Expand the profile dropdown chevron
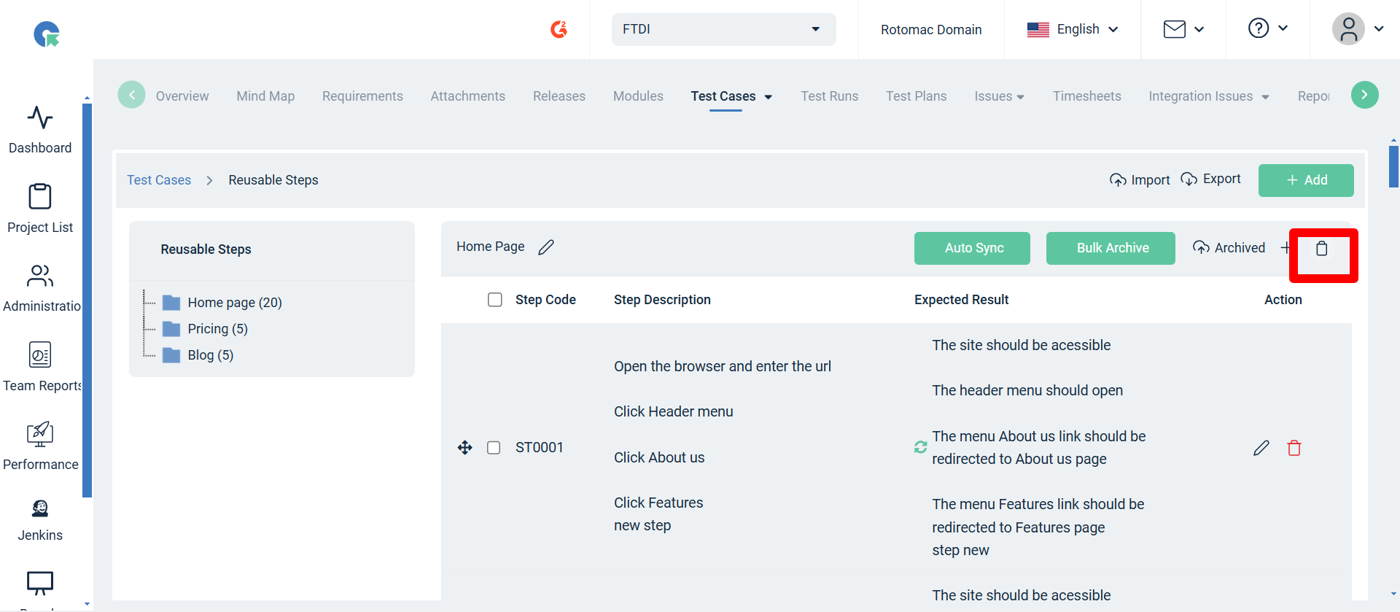 coord(1379,29)
